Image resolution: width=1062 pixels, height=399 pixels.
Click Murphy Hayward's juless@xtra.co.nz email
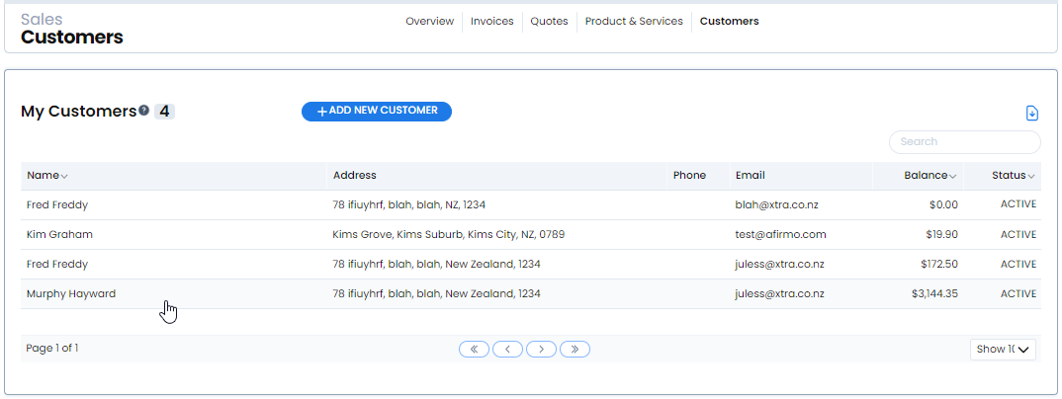click(x=779, y=294)
